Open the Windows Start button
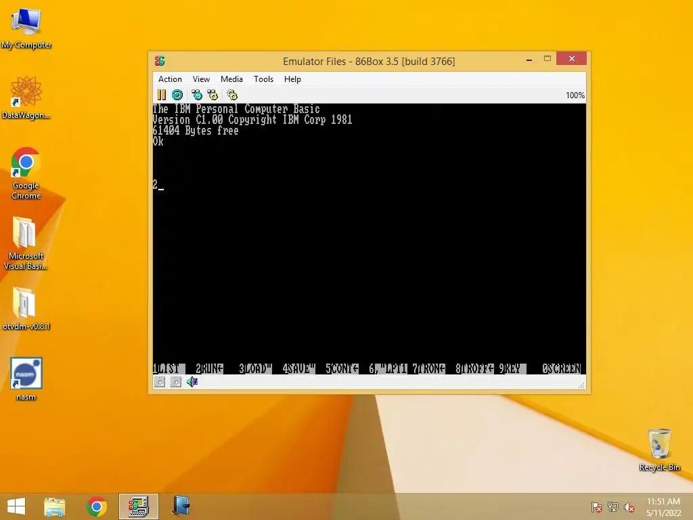The image size is (693, 520). (x=16, y=506)
